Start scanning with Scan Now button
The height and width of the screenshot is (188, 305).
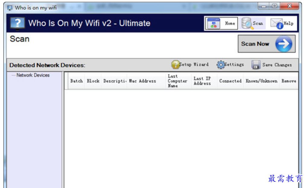click(266, 44)
